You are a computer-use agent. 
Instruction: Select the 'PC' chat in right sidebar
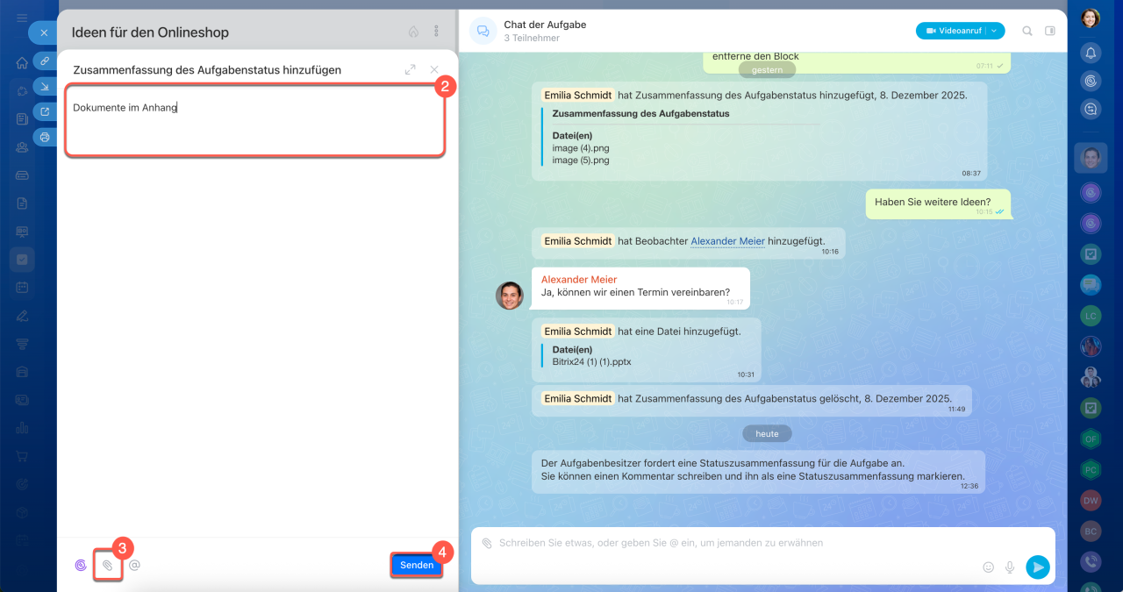coord(1091,469)
